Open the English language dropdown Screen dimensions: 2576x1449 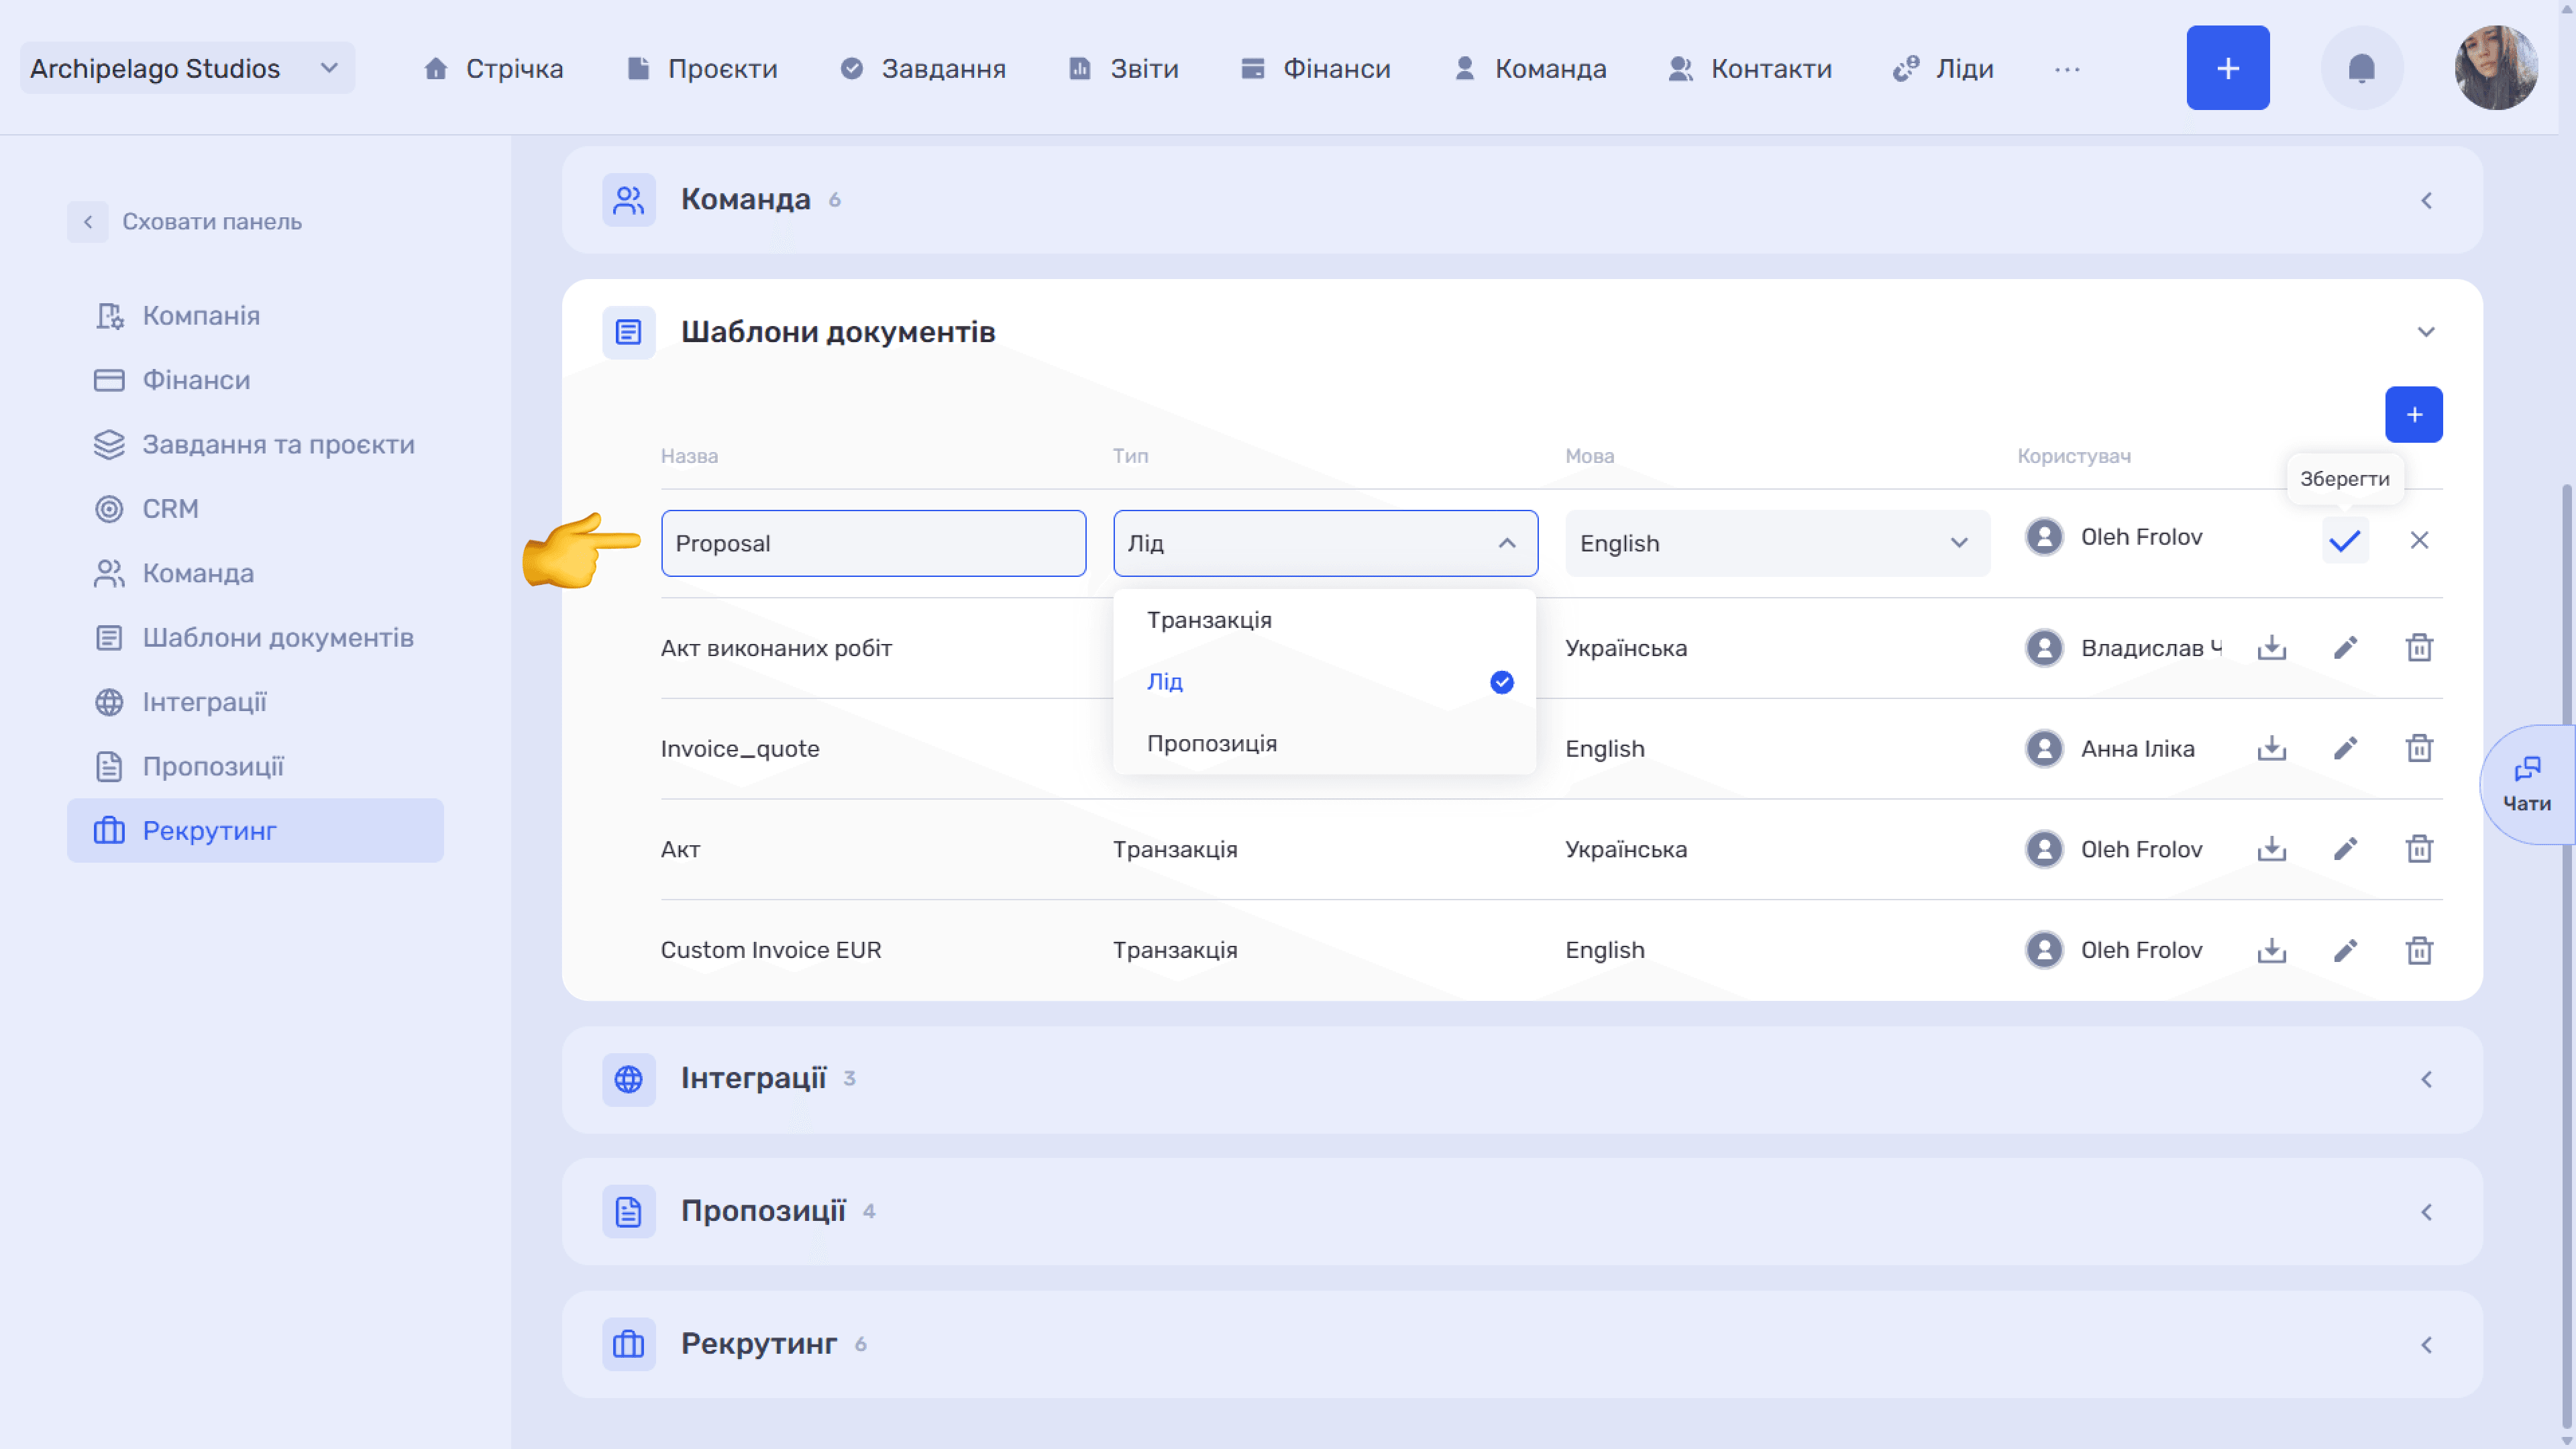coord(1777,543)
